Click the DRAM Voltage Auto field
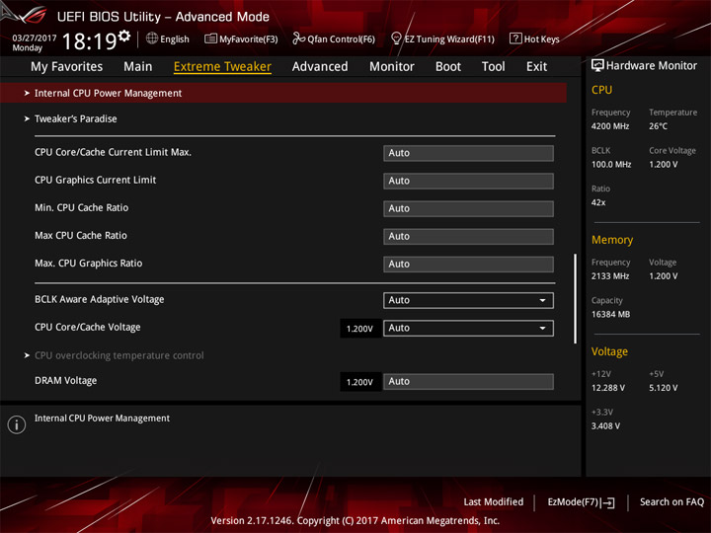Viewport: 711px width, 533px height. [468, 382]
